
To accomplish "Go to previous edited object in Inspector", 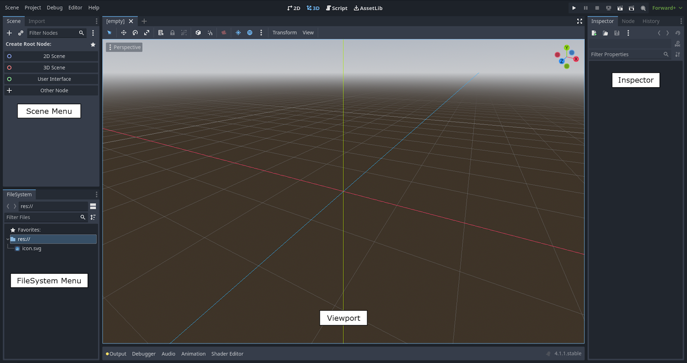I will pos(659,33).
